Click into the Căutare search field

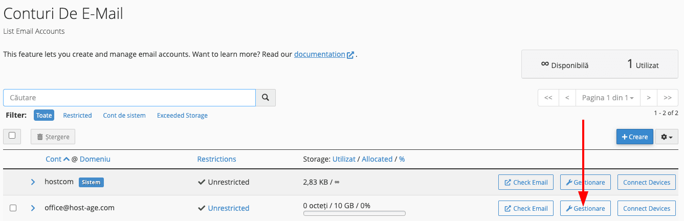point(129,97)
